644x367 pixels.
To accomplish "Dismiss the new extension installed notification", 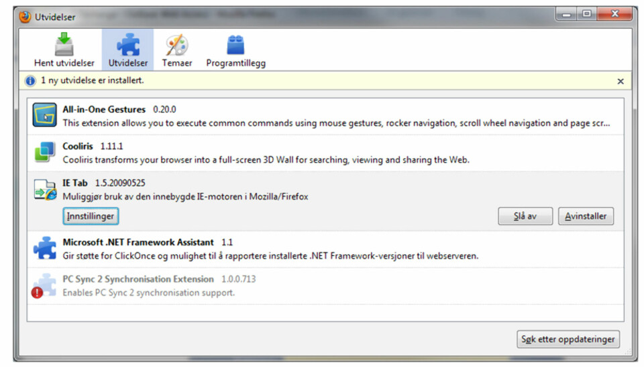I will (621, 81).
